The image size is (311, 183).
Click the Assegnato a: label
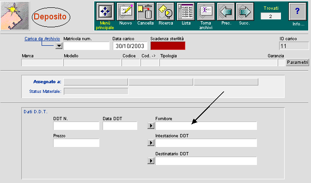[x=47, y=82]
